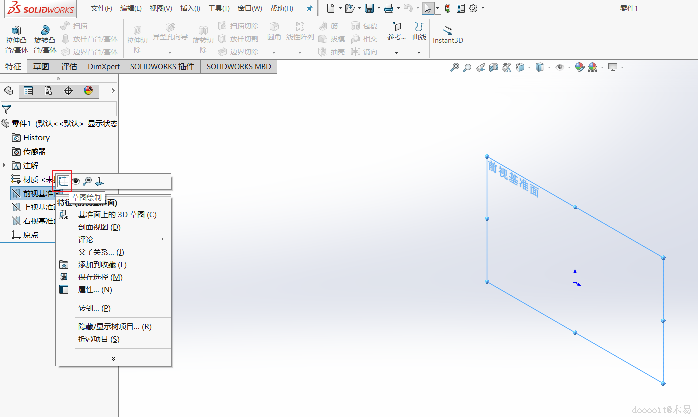
Task: Choose 剖面视图 (D) in context menu
Action: pyautogui.click(x=114, y=227)
